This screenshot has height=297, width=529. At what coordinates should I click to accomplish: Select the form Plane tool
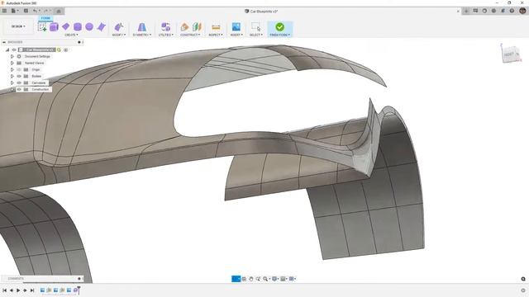click(x=66, y=27)
